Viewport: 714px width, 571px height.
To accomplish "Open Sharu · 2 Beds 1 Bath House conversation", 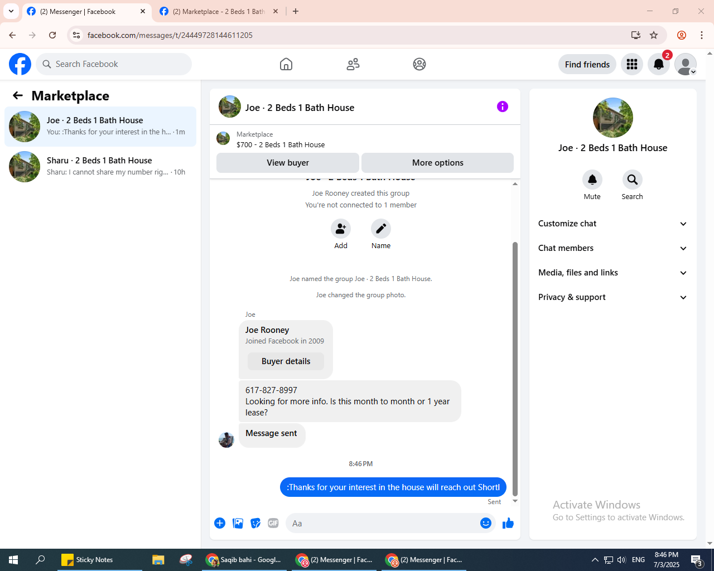I will [100, 167].
